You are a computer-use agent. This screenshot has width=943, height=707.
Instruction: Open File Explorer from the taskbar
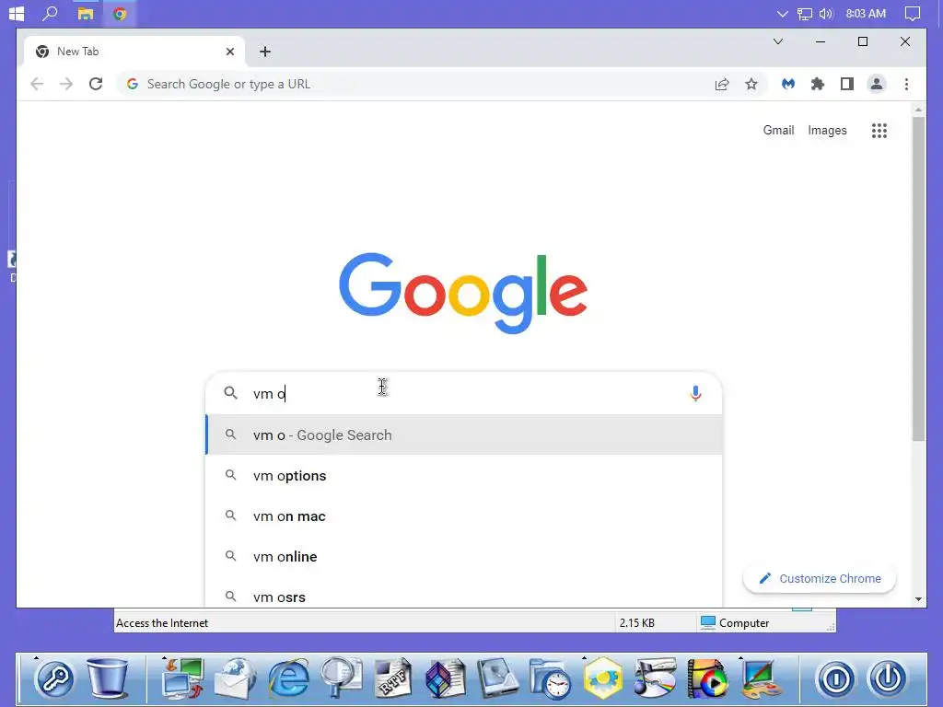click(x=86, y=13)
